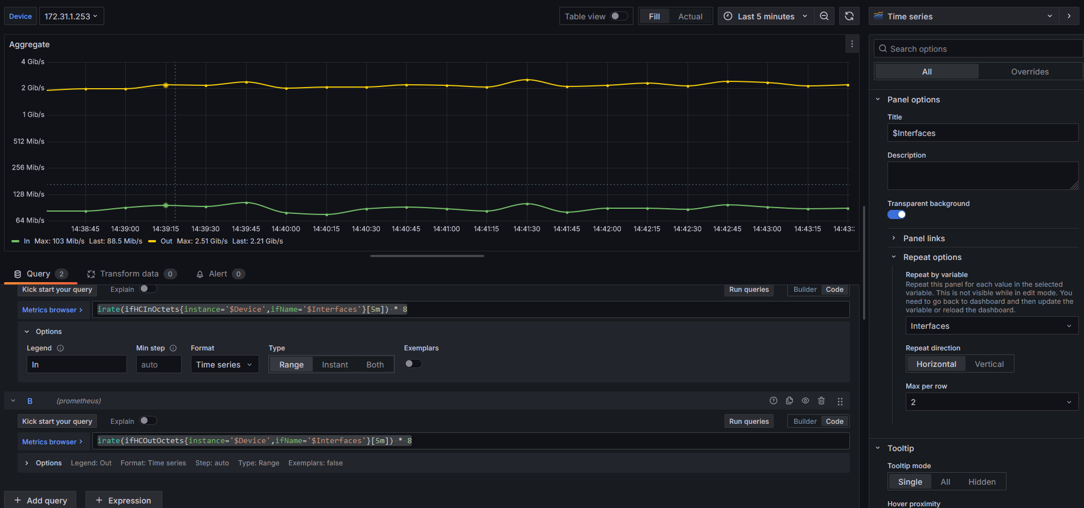Hide query B with eye icon

(x=805, y=400)
